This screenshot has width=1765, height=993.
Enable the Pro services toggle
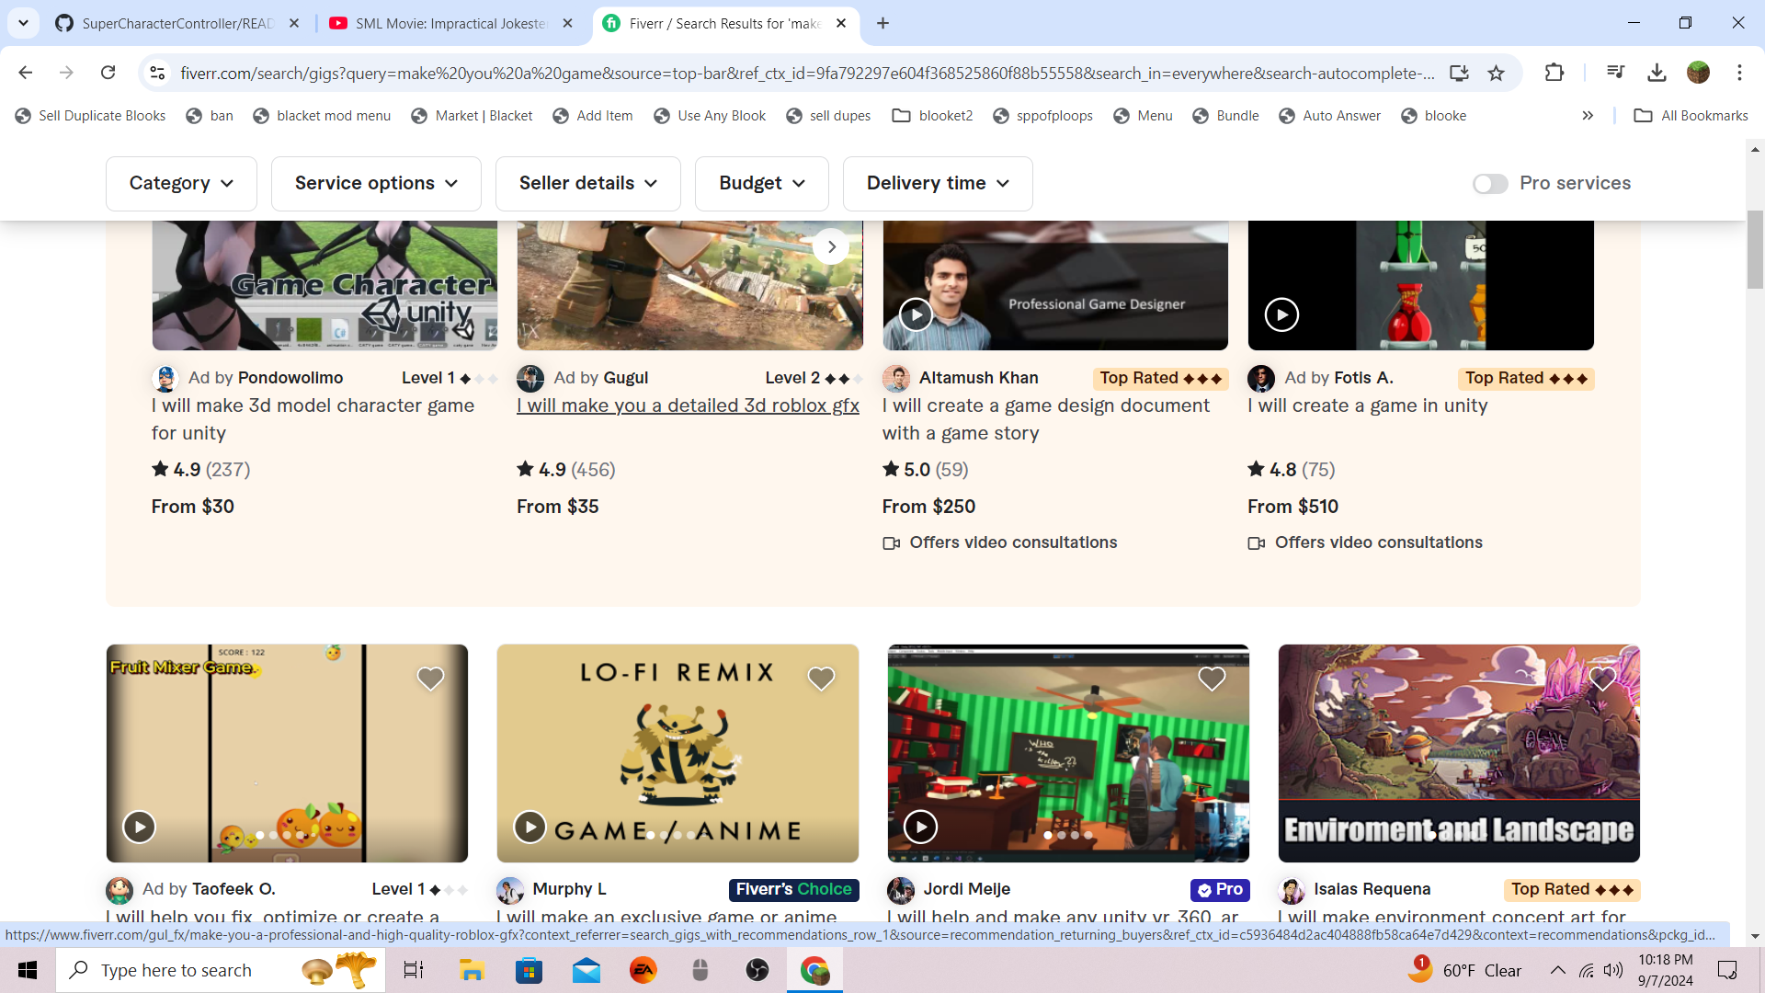pyautogui.click(x=1489, y=184)
